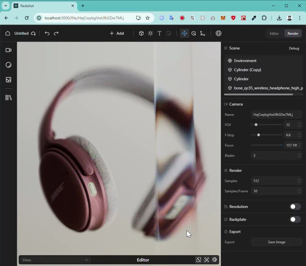Open the camera panel in left sidebar
The height and width of the screenshot is (266, 306).
tap(8, 50)
